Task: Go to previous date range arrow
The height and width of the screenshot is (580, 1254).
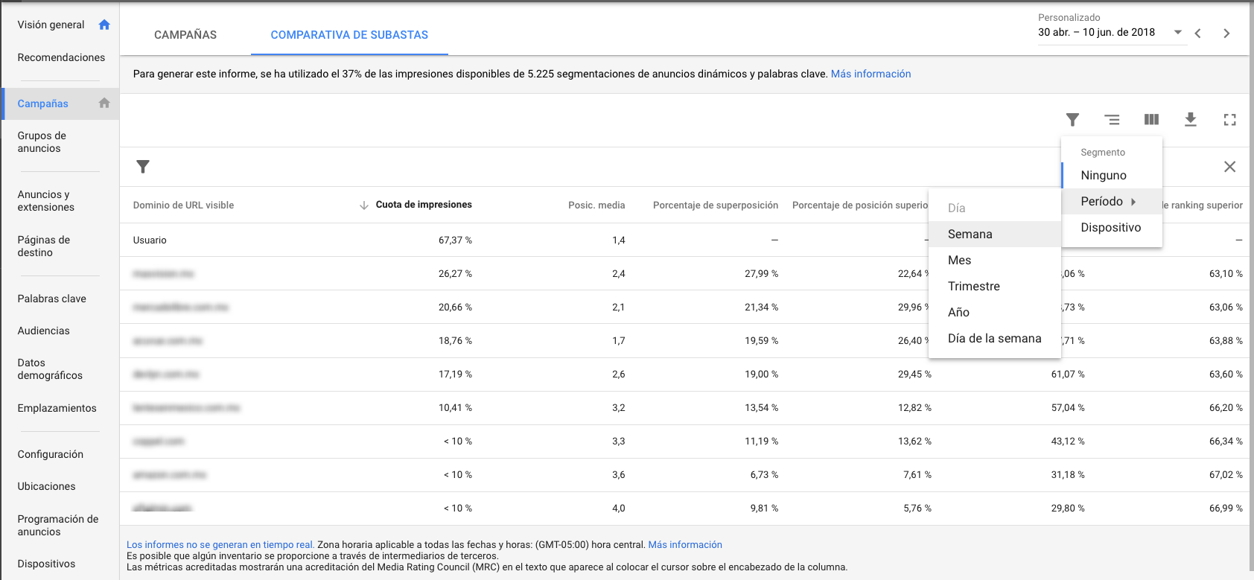Action: (1197, 34)
